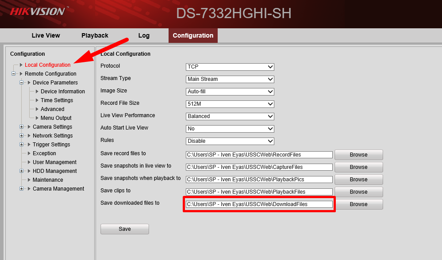Click the Configuration sidebar heading
The image size is (442, 260).
(x=27, y=54)
